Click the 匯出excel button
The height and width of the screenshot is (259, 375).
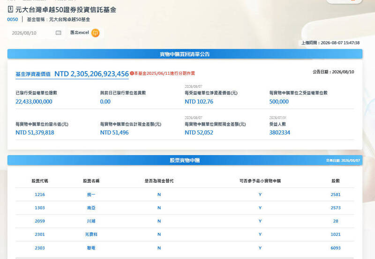point(85,33)
